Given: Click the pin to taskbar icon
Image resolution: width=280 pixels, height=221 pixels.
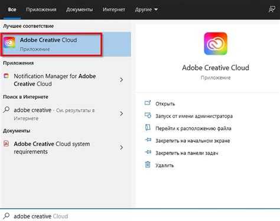Looking at the screenshot, I should 148,152.
